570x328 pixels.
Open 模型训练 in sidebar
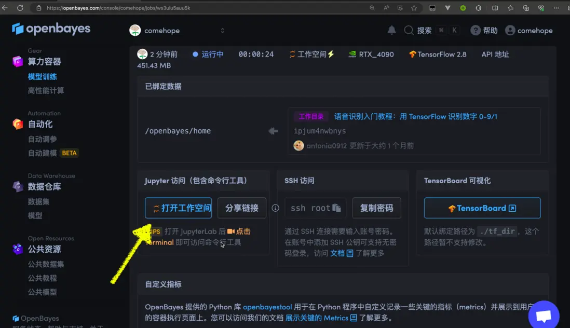click(42, 77)
